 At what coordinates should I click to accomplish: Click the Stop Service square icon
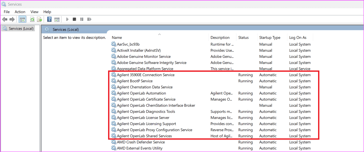[x=74, y=19]
